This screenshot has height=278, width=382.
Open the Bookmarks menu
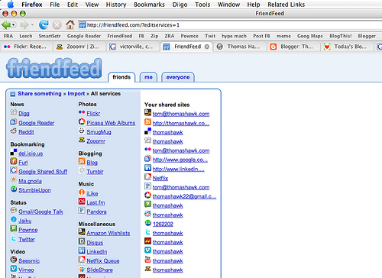149,5
